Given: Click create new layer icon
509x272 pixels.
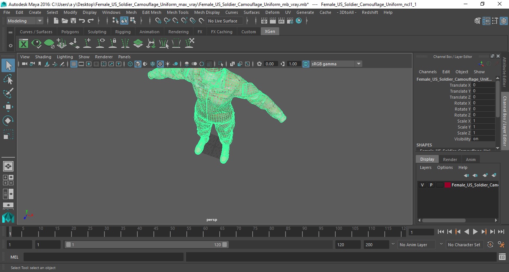Looking at the screenshot, I should 485,175.
